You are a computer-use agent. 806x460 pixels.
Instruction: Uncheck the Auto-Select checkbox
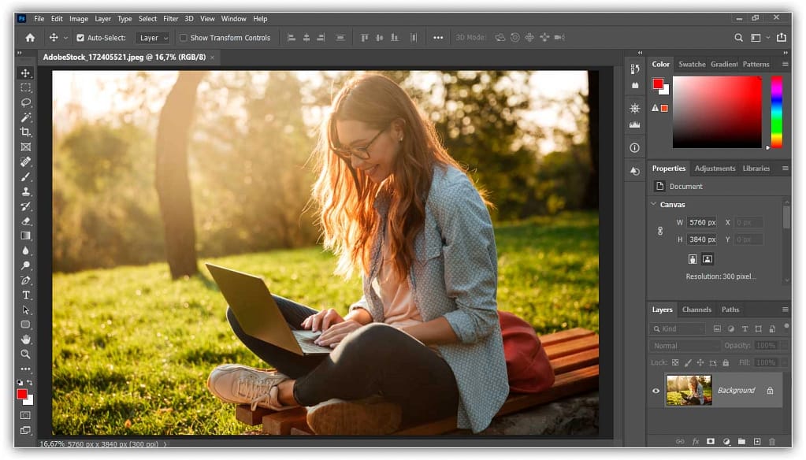pos(80,38)
